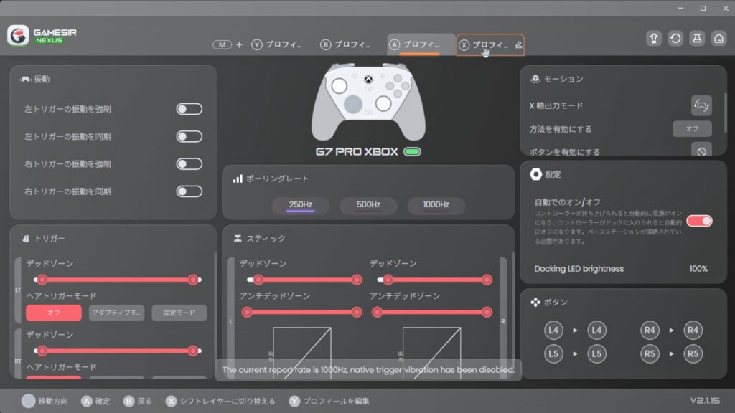Click the hexagon gear icon beside 設定
The image size is (735, 413).
pyautogui.click(x=535, y=174)
